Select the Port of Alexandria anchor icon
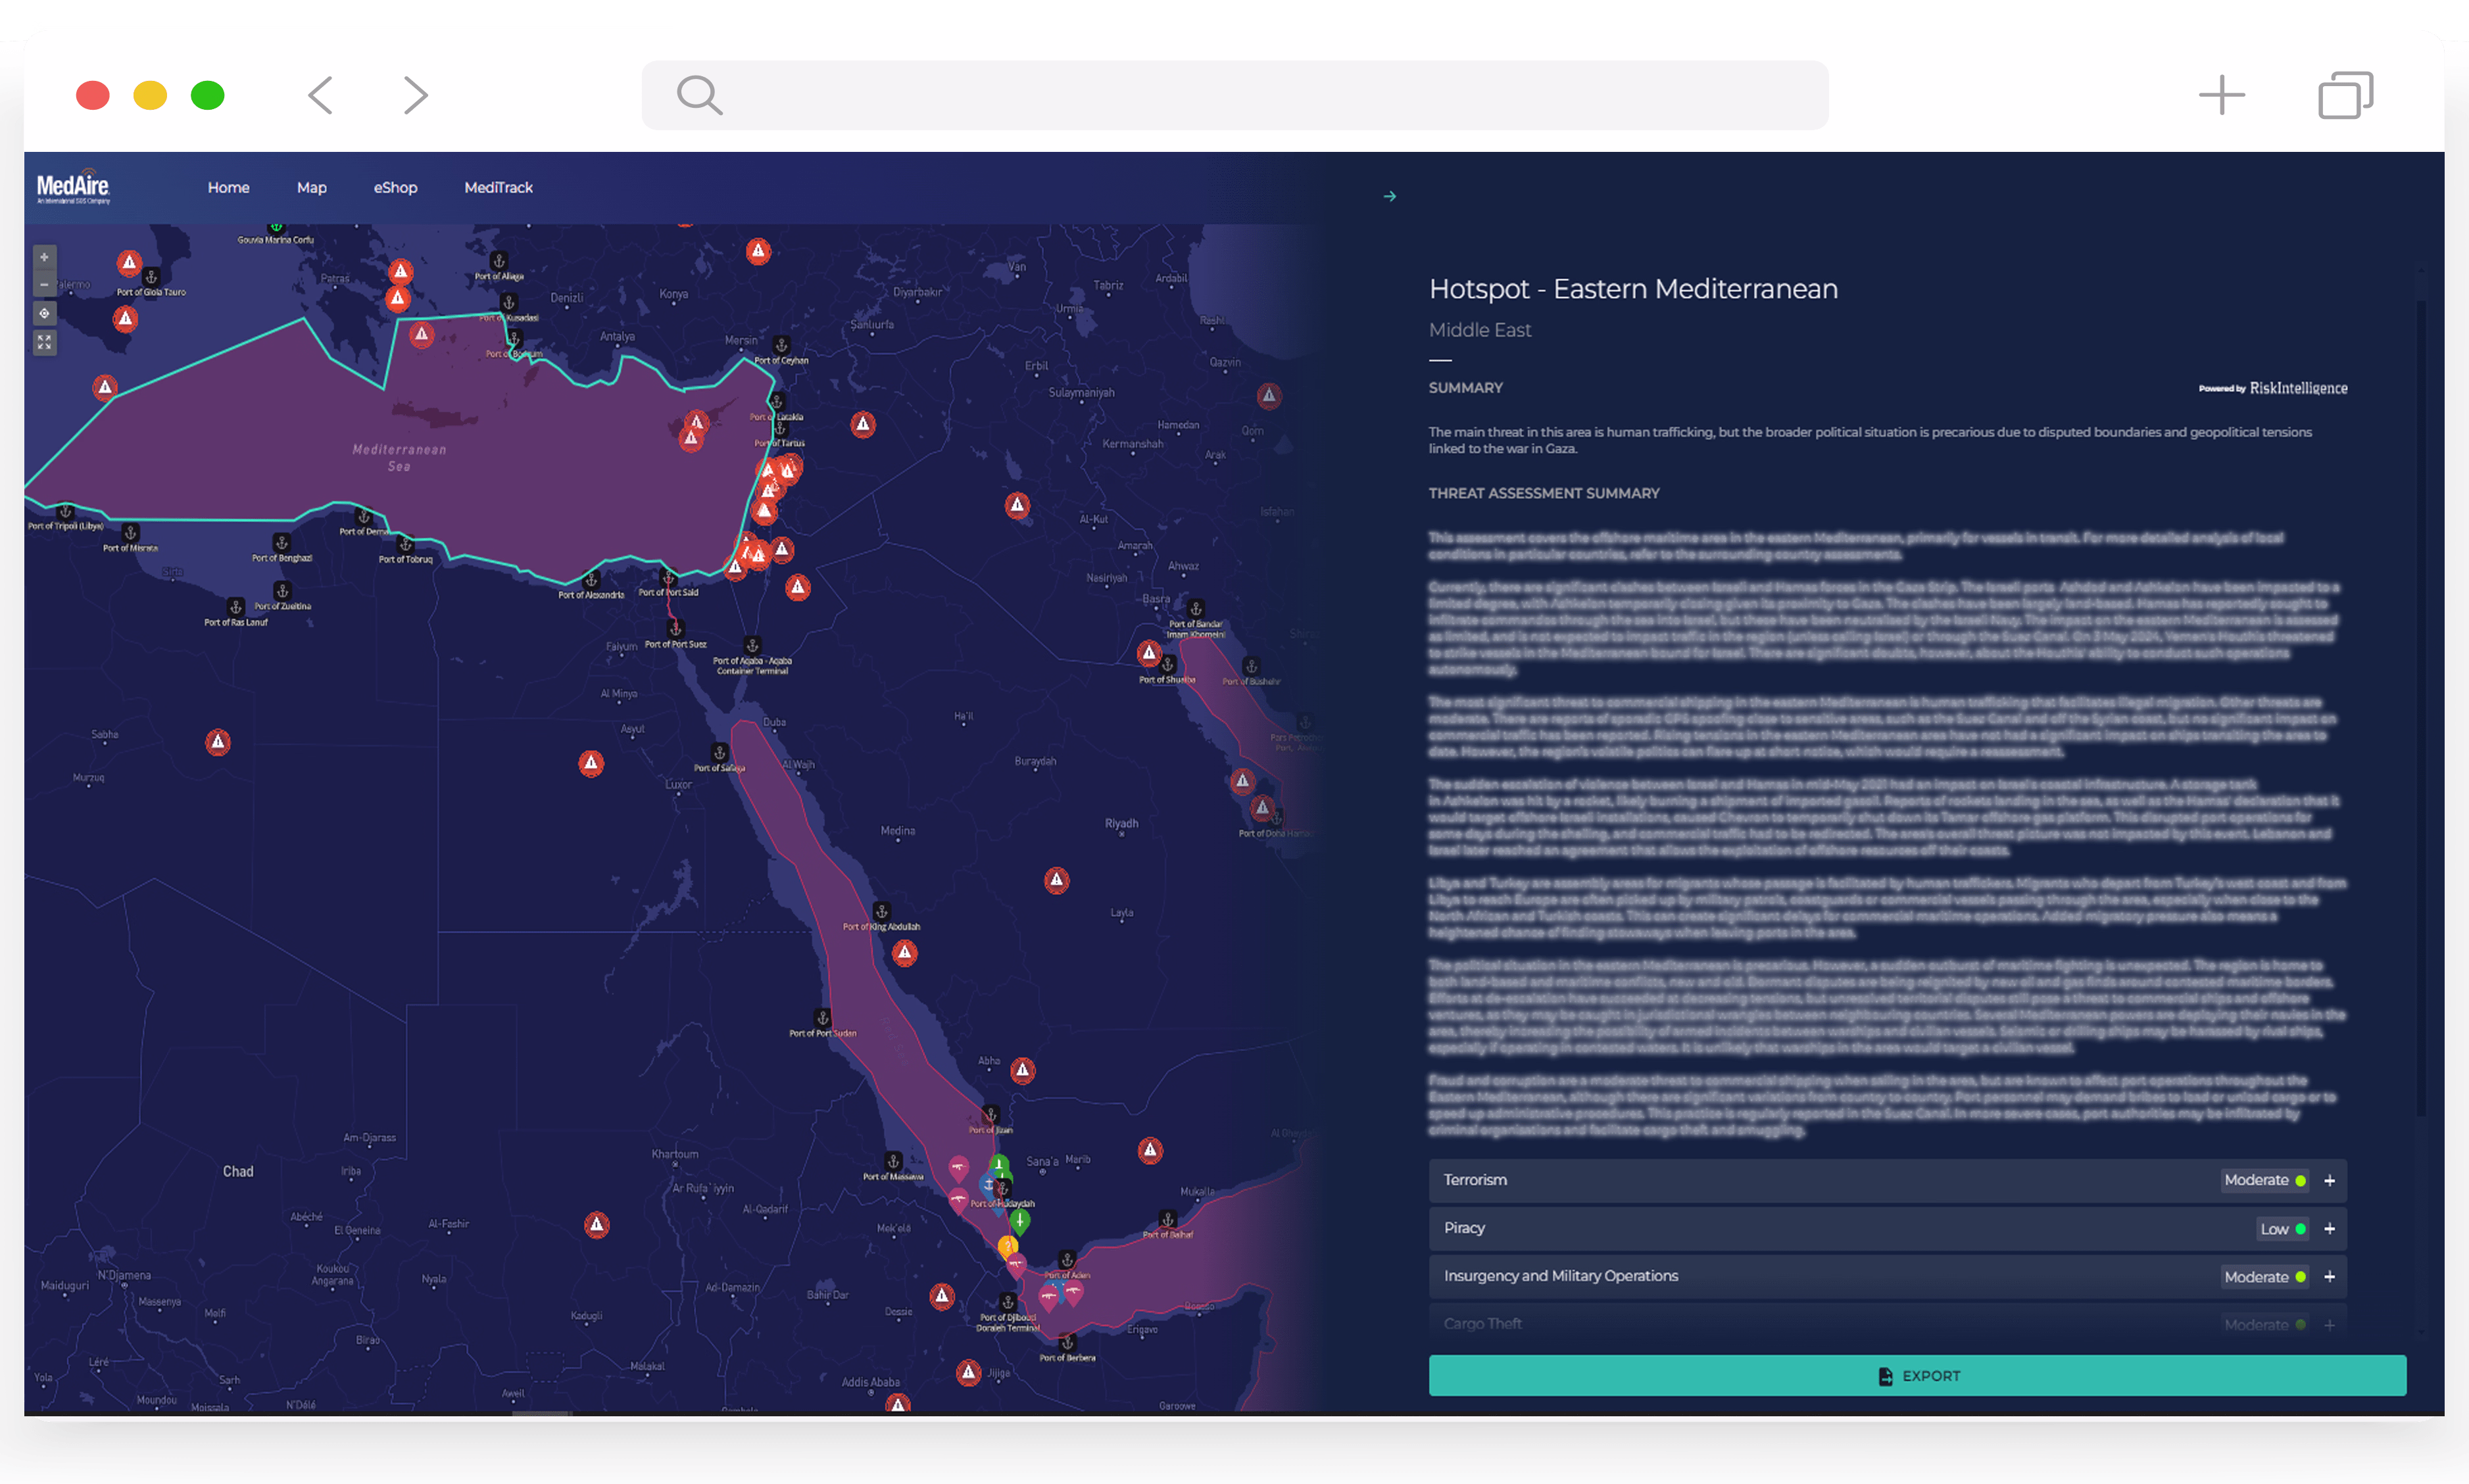The image size is (2469, 1484). (591, 580)
